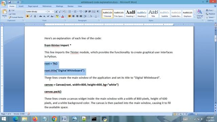Decrease paragraph indent
Image resolution: width=217 pixels, height=122 pixels.
[86, 12]
